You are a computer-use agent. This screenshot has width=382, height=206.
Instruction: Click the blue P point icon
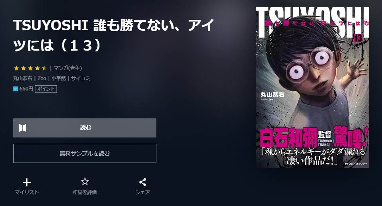tap(16, 89)
